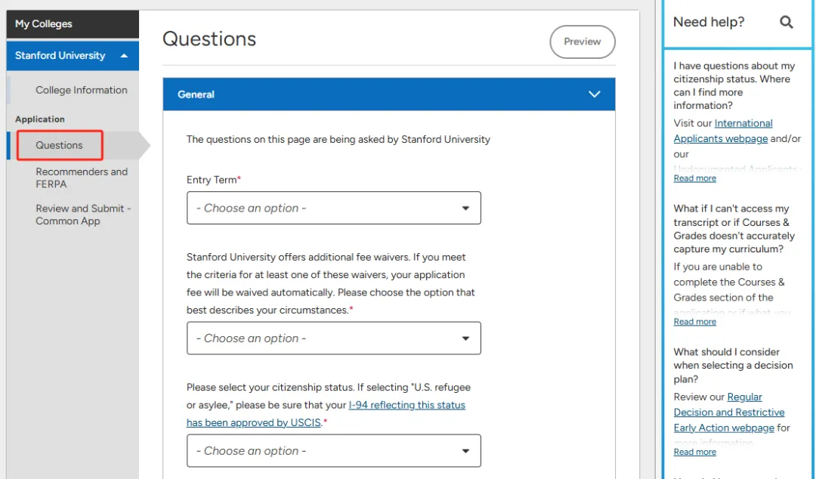The image size is (816, 479).
Task: Click the My Colleges header
Action: pos(73,24)
